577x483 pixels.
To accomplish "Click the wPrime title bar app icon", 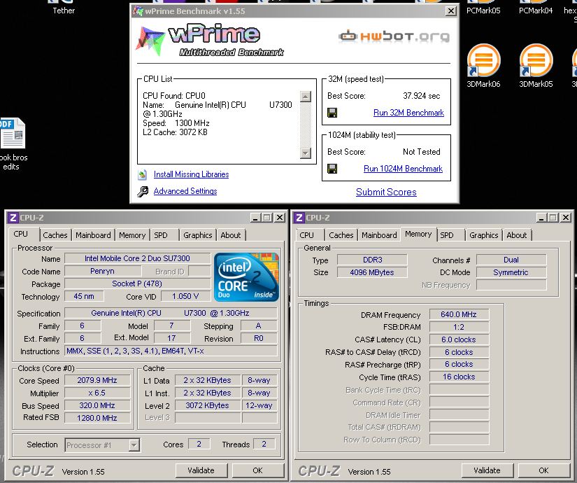I will point(138,11).
